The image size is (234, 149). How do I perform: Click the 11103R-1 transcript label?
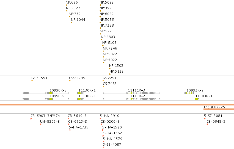tap(204, 96)
